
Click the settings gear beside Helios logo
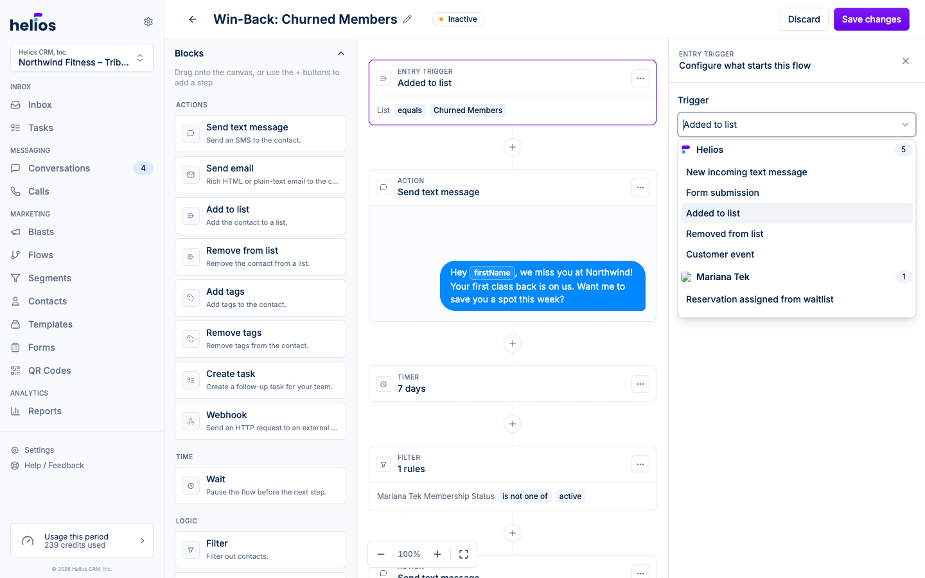148,22
